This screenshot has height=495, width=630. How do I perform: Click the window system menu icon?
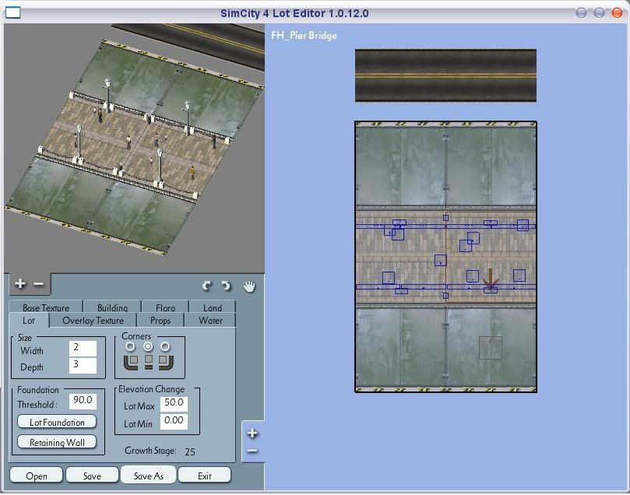[12, 13]
